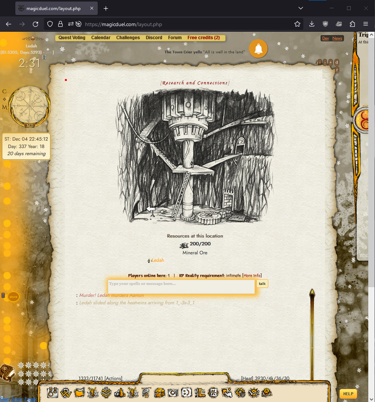Click the question mark link near timer
The image size is (375, 402).
pos(44,57)
